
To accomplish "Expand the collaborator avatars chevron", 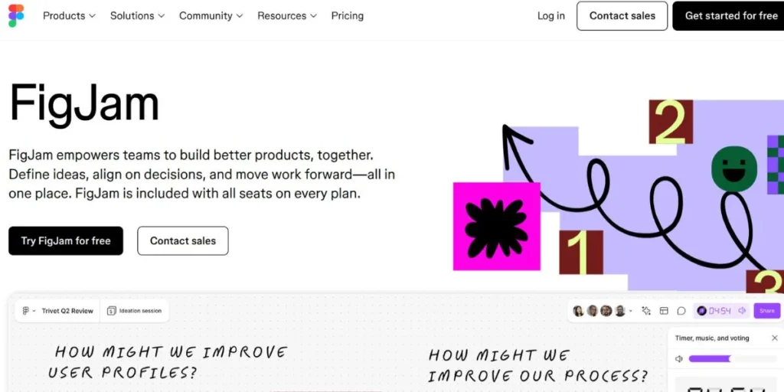I will click(x=630, y=311).
